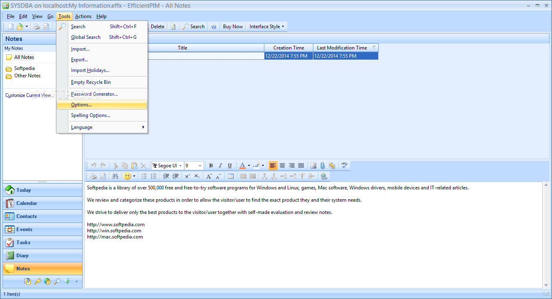Insert a table into the note

click(x=231, y=176)
